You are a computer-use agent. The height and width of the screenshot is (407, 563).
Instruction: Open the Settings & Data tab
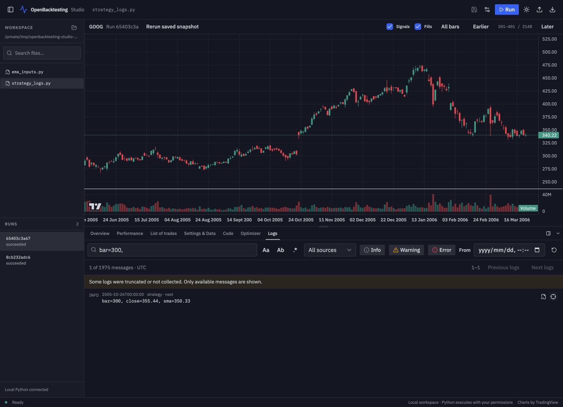click(200, 233)
